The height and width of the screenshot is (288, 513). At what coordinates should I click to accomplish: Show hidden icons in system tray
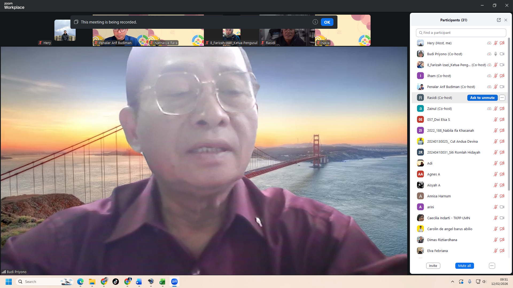click(452, 282)
